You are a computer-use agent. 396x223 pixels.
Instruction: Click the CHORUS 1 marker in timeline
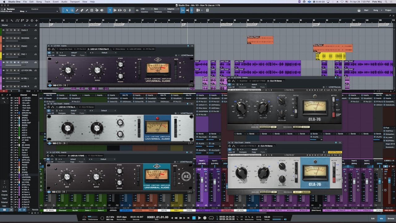(x=119, y=24)
